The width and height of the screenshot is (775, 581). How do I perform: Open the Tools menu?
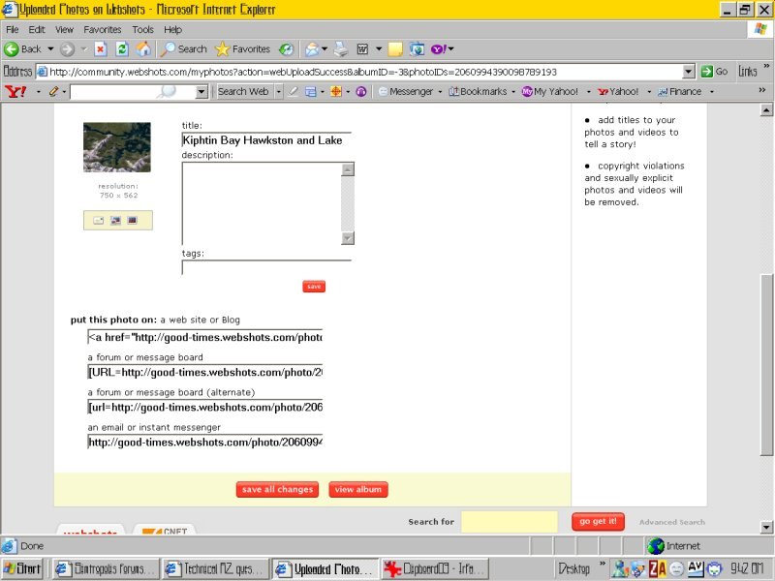click(x=142, y=30)
